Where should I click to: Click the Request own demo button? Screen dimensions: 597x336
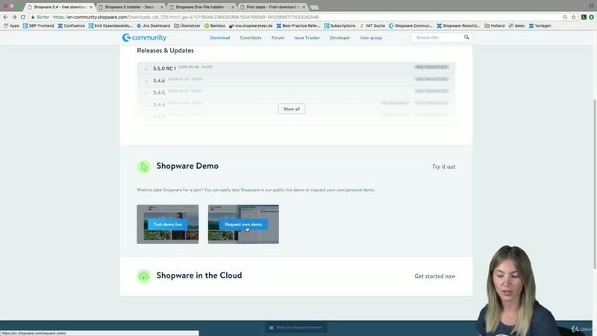(243, 225)
